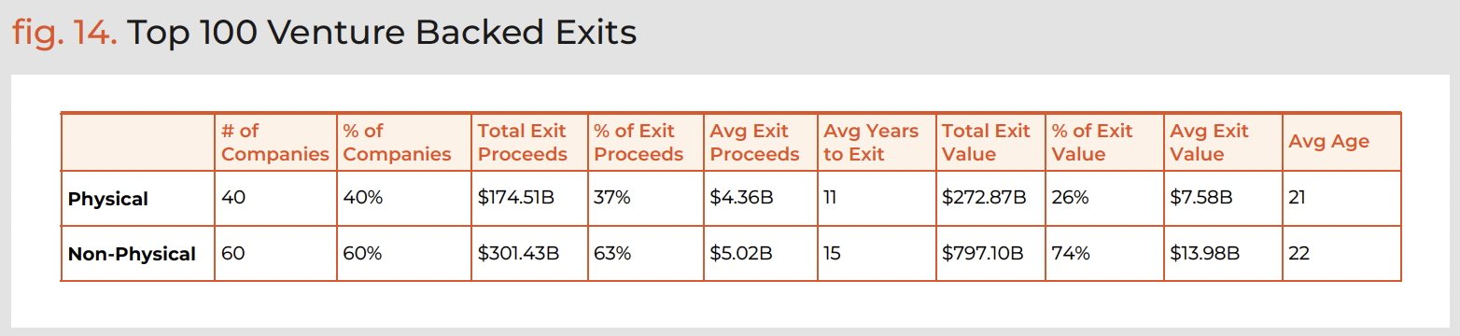This screenshot has width=1460, height=336.
Task: Click the '# of Companies' column header
Action: point(275,143)
